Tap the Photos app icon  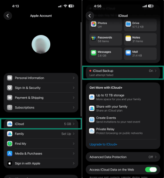[x=94, y=24]
